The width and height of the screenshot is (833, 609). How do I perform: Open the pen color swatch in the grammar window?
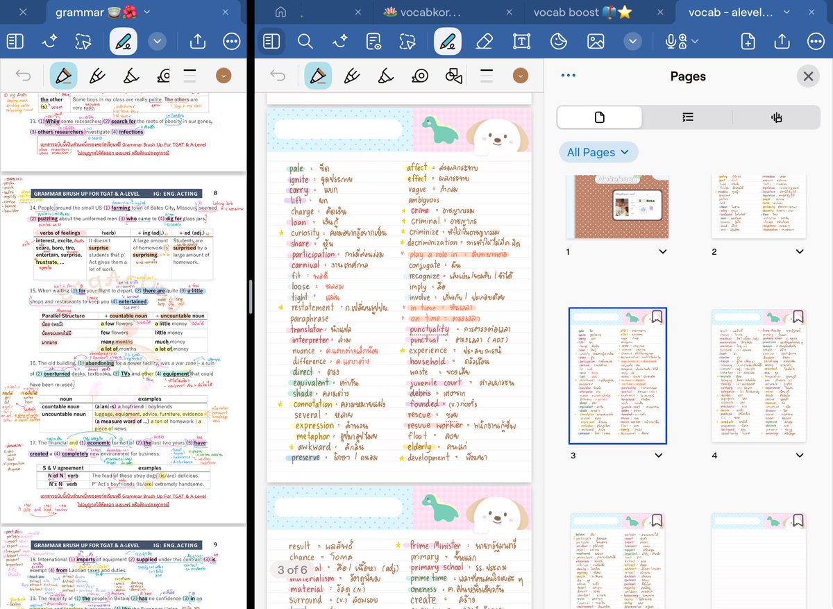click(x=224, y=76)
